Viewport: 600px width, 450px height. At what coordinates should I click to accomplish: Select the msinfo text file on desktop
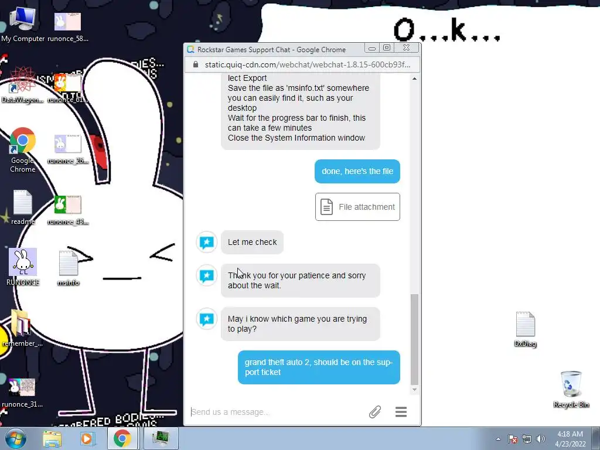click(x=68, y=268)
